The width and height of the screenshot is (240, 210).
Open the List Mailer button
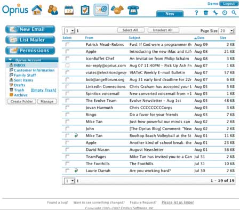[30, 40]
